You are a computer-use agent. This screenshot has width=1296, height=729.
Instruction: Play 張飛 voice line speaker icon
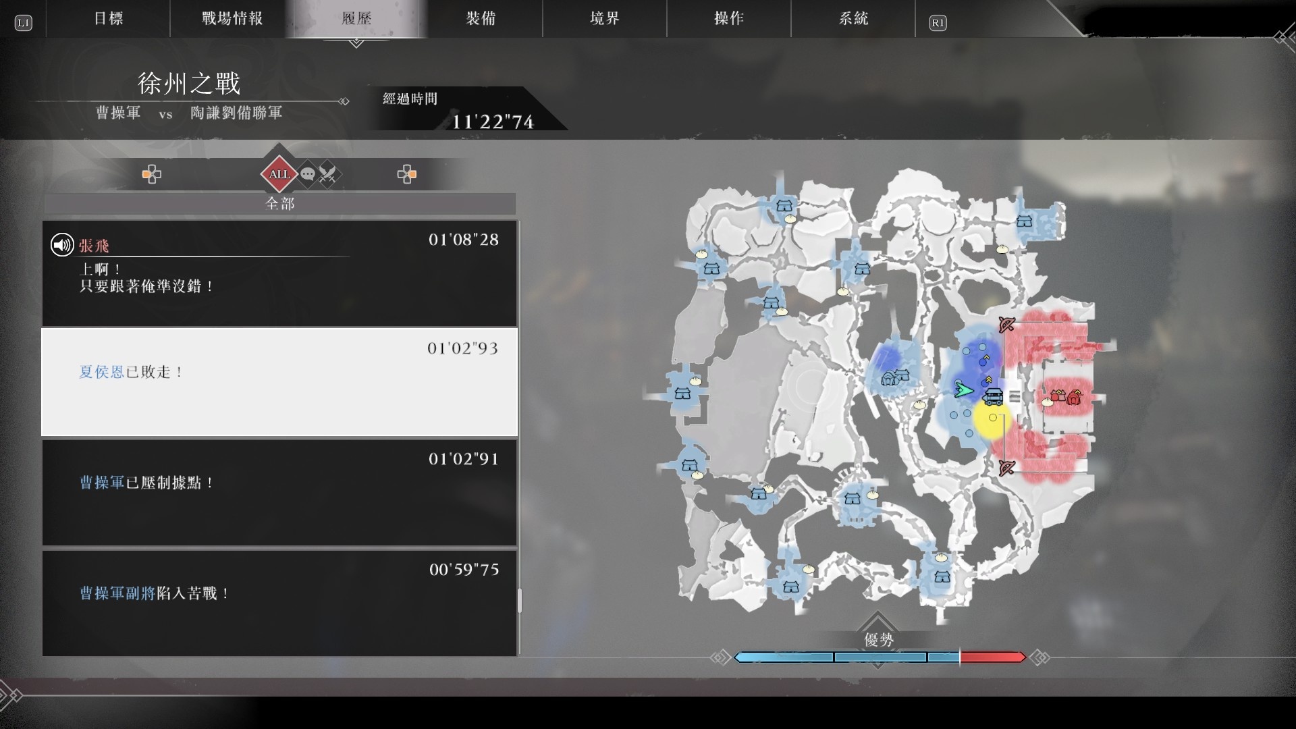pos(62,244)
